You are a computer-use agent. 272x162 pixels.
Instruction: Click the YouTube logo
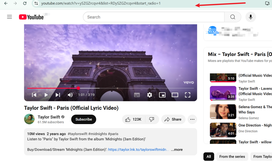[31, 17]
